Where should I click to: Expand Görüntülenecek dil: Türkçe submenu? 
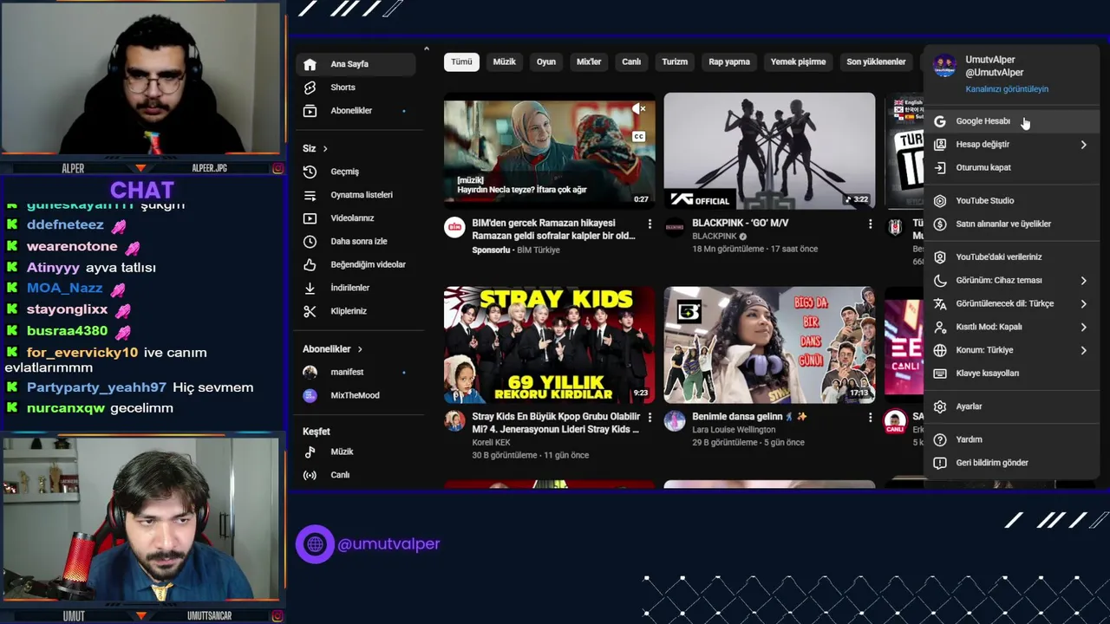coord(1084,304)
